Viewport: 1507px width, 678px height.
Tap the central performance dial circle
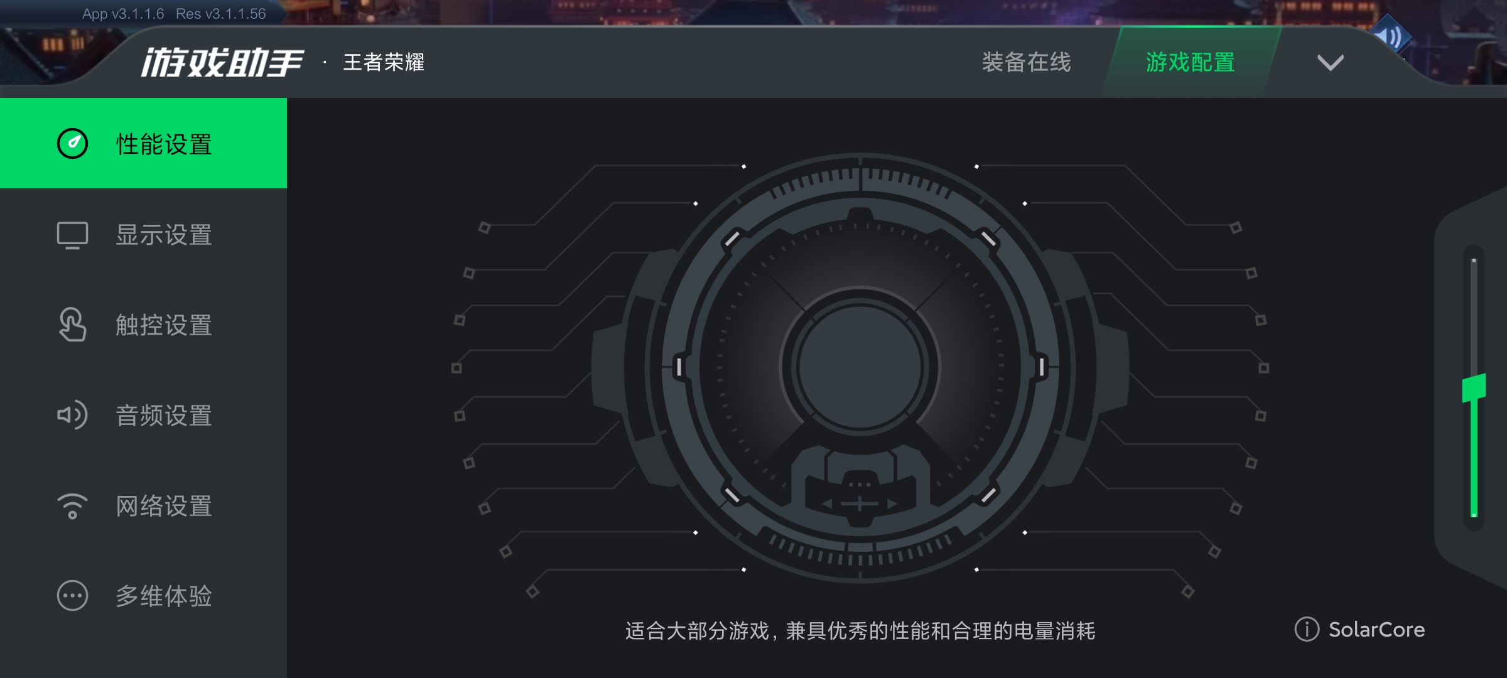point(860,367)
